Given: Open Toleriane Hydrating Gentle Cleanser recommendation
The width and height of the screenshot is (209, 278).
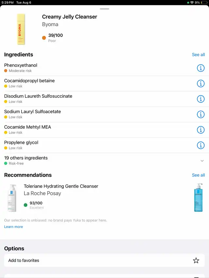Looking at the screenshot, I should click(61, 186).
